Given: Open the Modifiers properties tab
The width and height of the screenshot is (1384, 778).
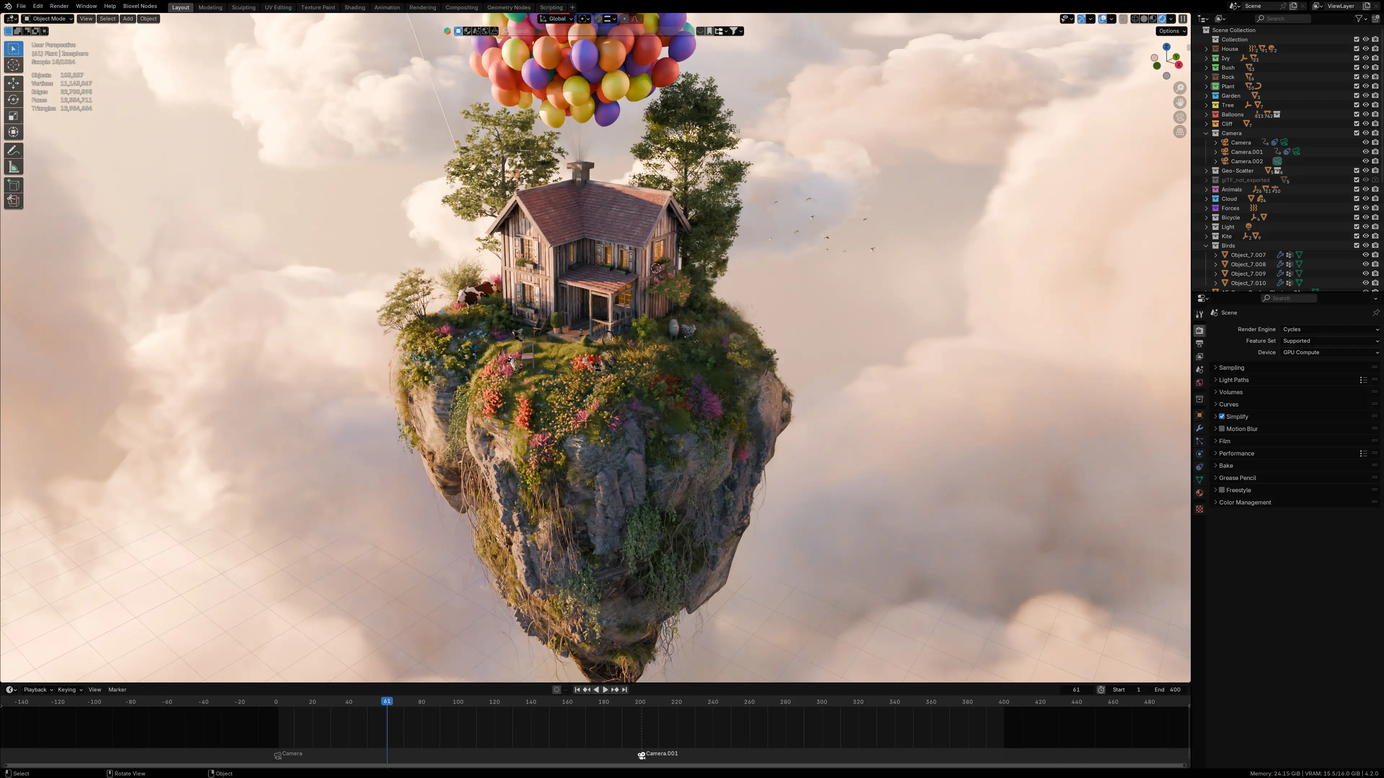Looking at the screenshot, I should 1199,428.
